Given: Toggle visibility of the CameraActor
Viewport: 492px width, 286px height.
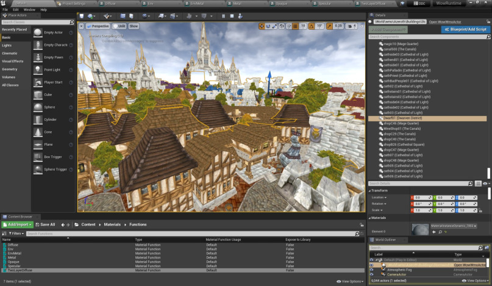Looking at the screenshot, I should [372, 274].
